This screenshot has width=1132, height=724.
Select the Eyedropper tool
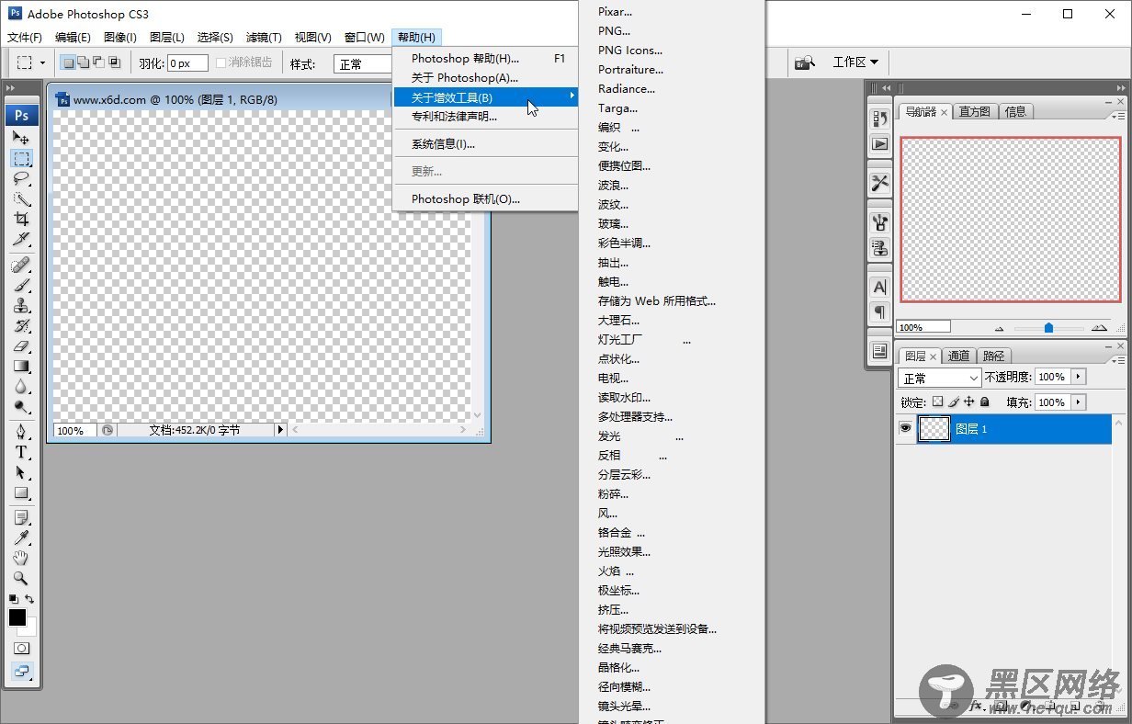click(21, 538)
